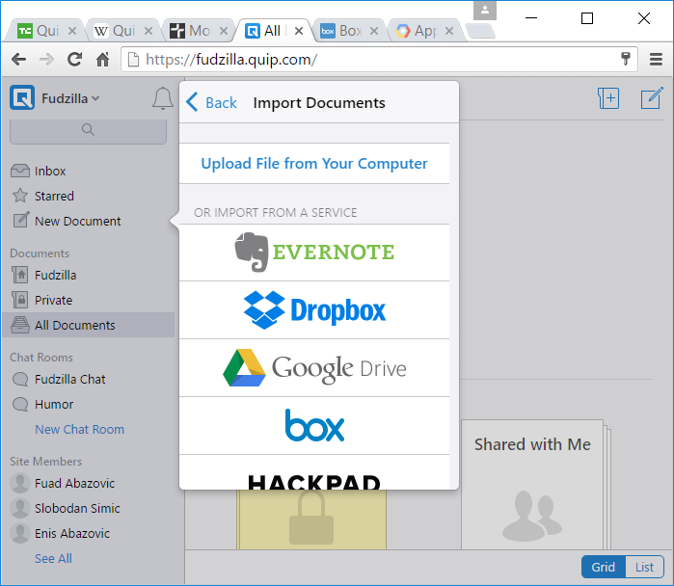The image size is (674, 586).
Task: Create a New Chat Room
Action: 79,429
